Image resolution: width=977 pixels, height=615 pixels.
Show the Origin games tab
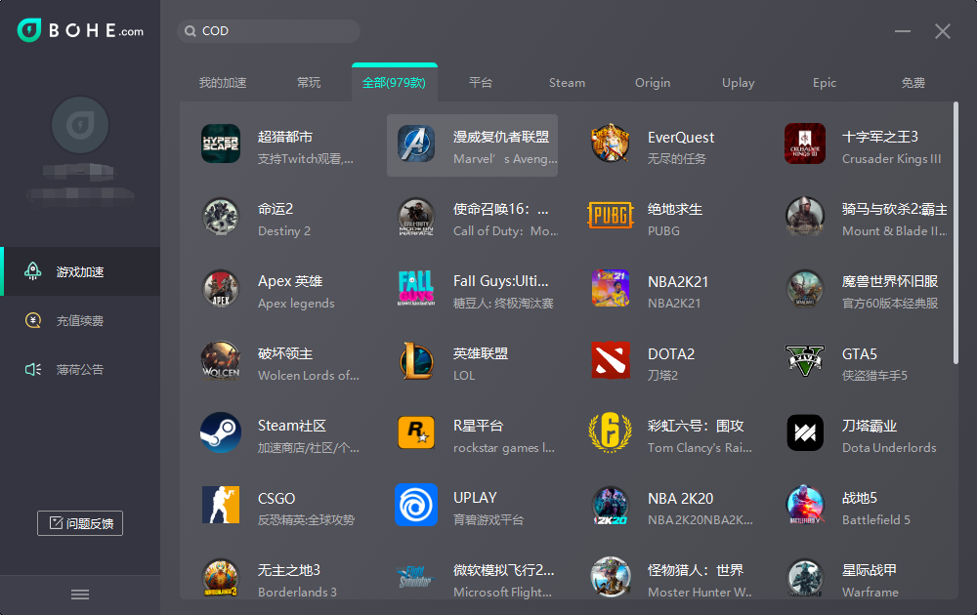(x=653, y=83)
